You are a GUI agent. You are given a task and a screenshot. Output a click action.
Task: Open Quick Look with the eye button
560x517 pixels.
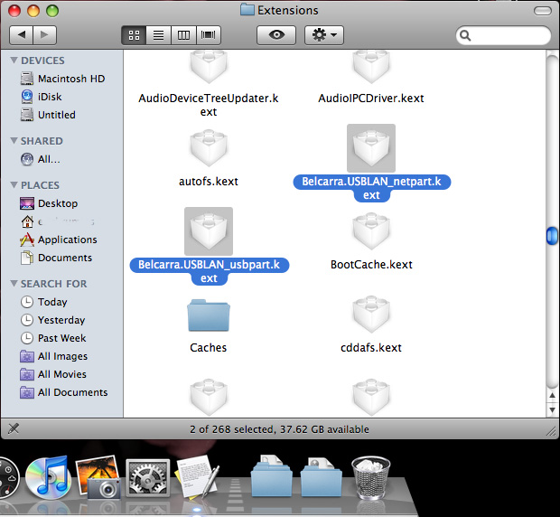(276, 35)
